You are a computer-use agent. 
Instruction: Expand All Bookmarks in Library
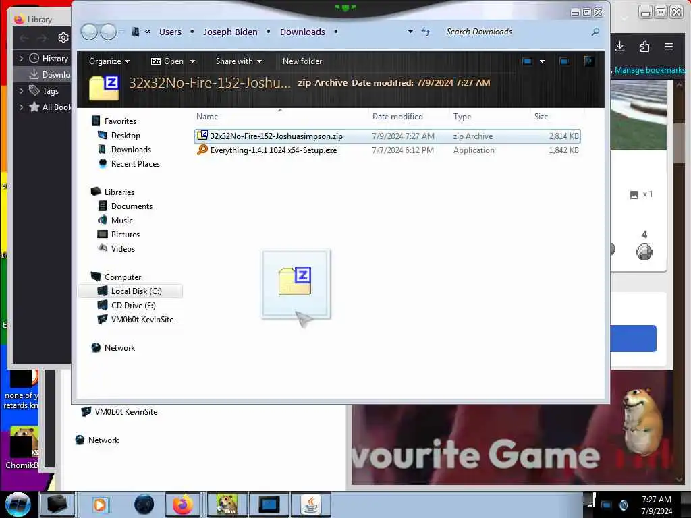[x=21, y=107]
